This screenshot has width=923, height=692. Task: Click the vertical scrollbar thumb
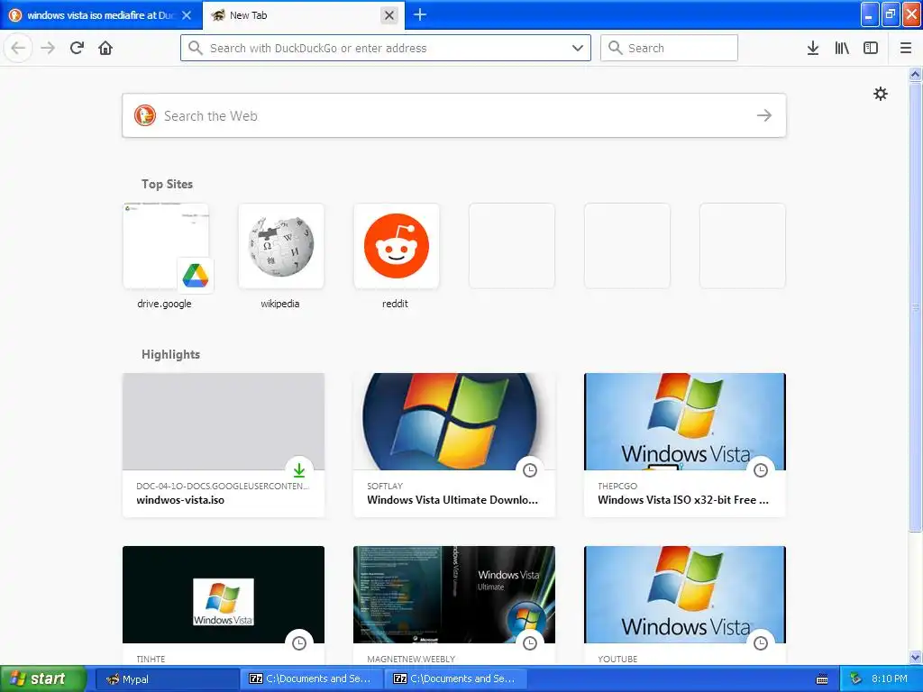tap(915, 306)
